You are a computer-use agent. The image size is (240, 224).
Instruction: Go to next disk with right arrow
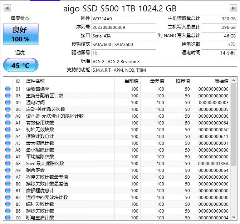point(233,8)
